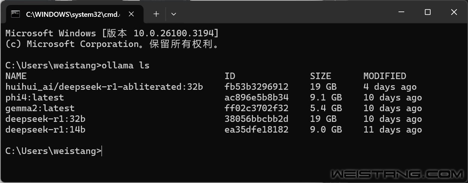Viewport: 468px width, 183px height.
Task: Close the terminal window
Action: (x=454, y=12)
